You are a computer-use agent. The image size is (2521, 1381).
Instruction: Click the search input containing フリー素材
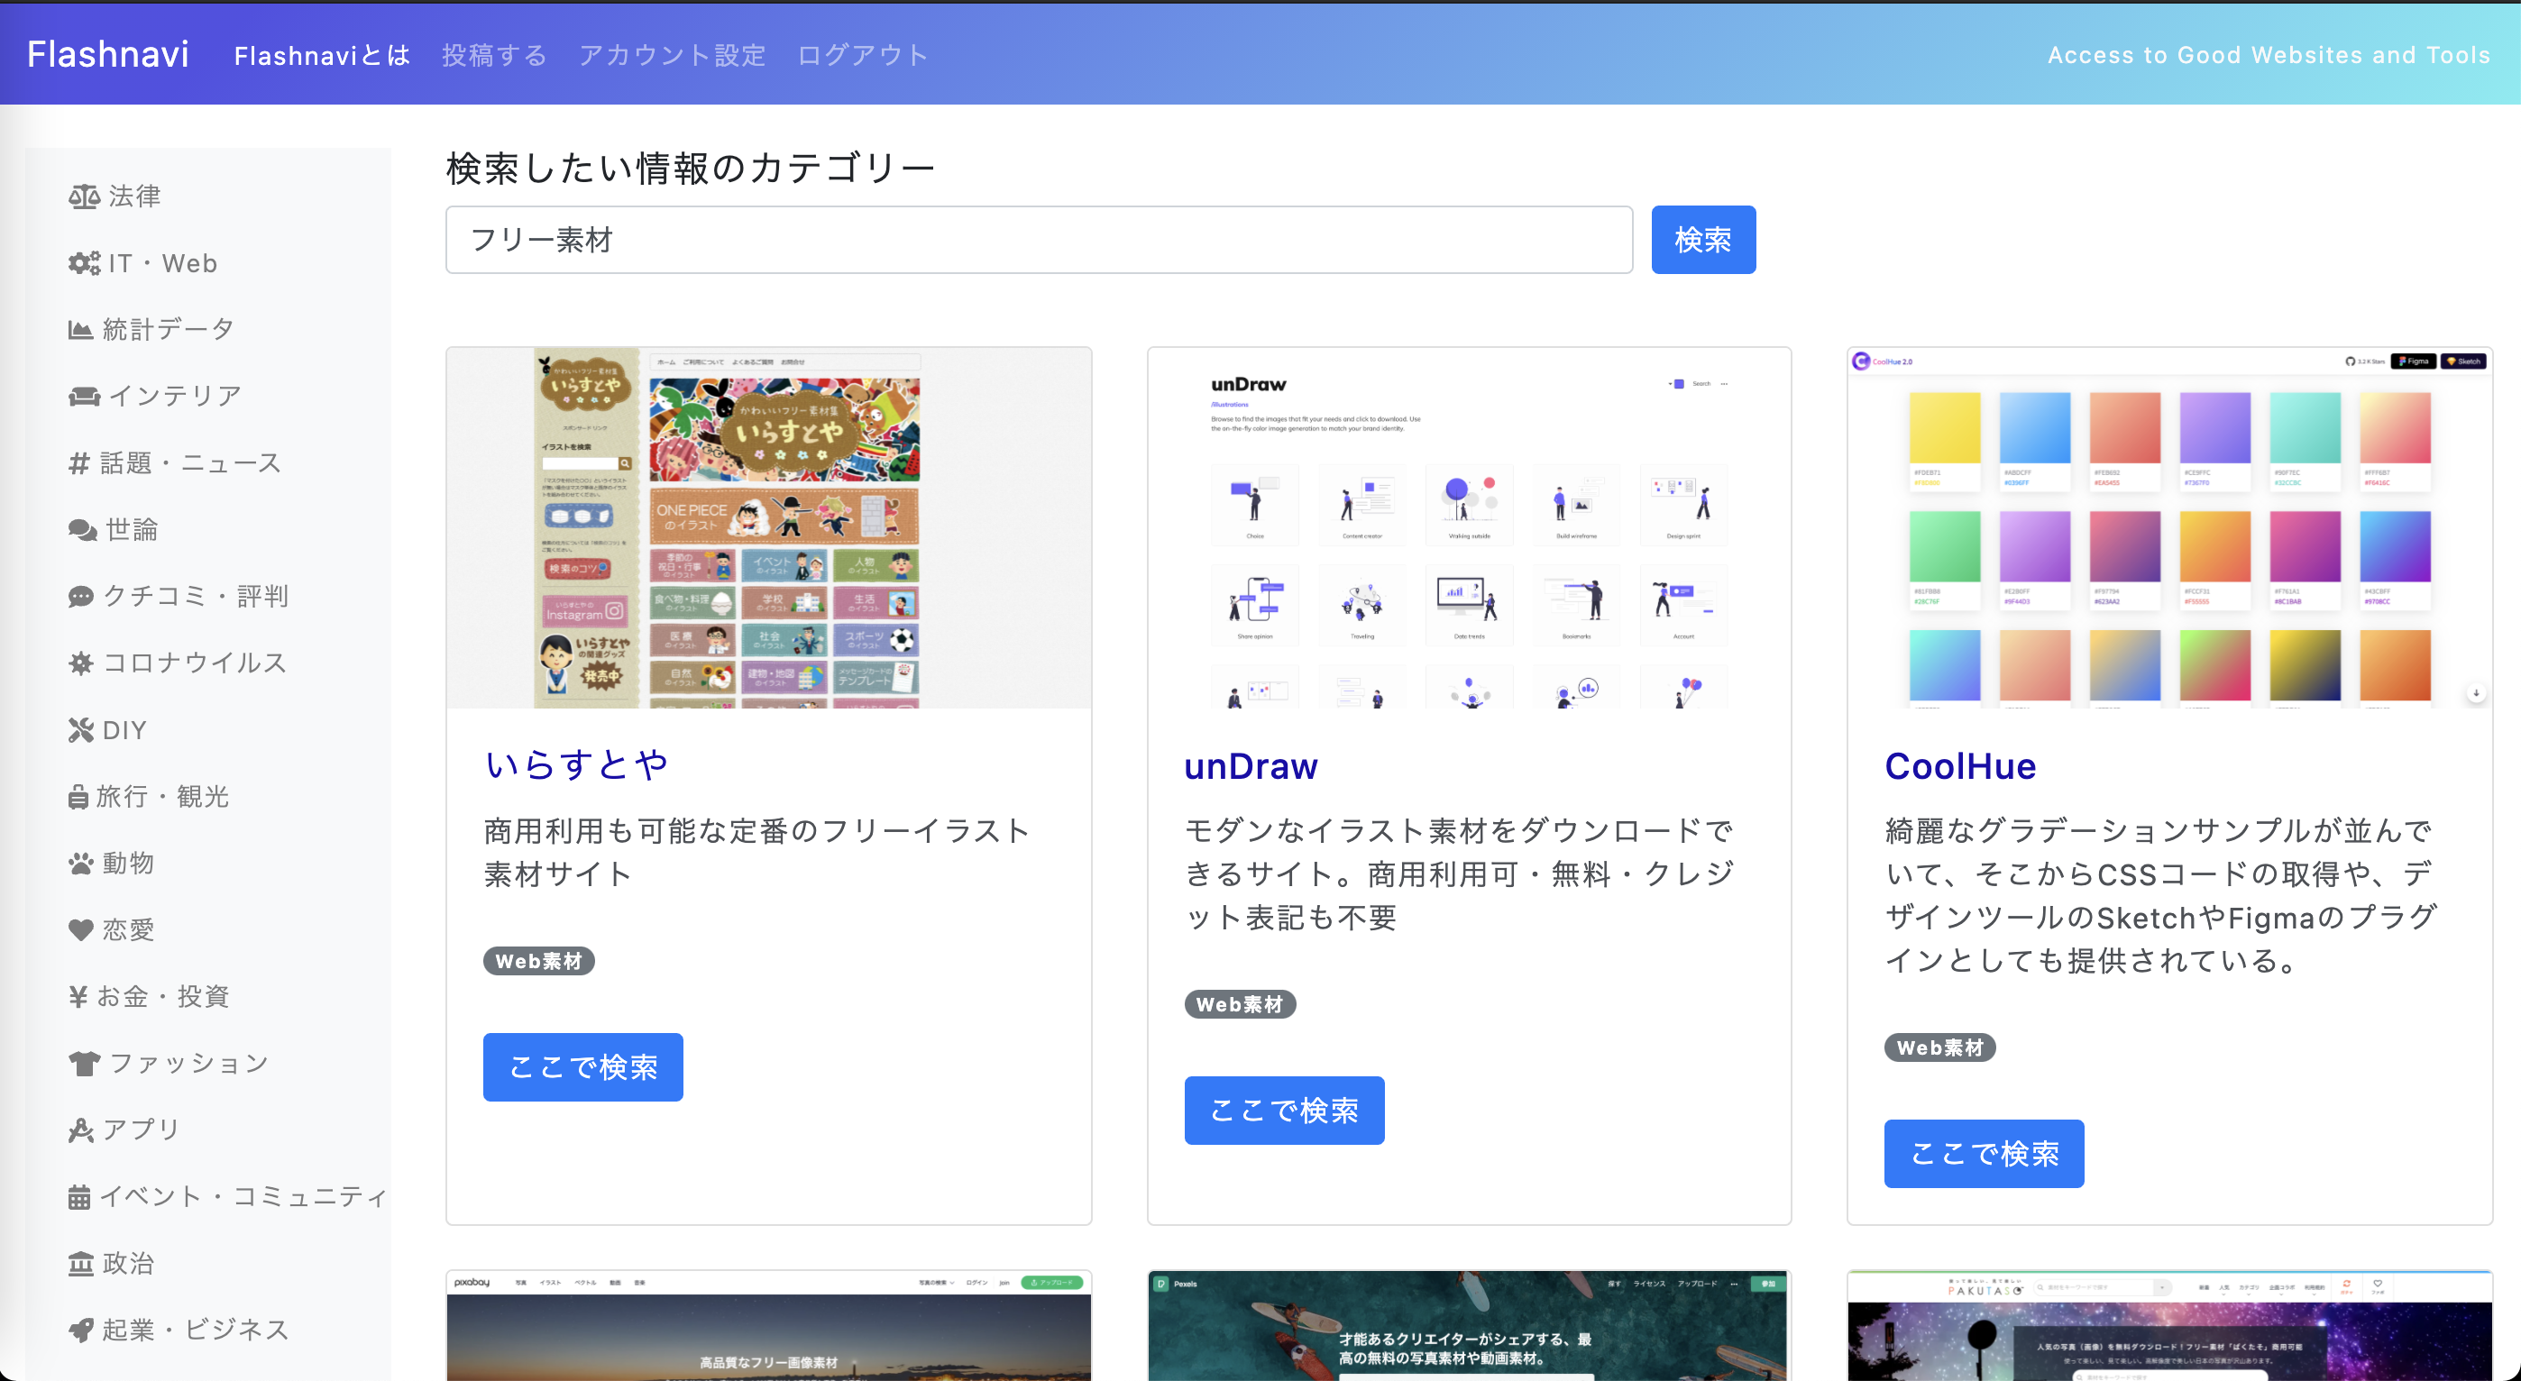click(x=1038, y=240)
